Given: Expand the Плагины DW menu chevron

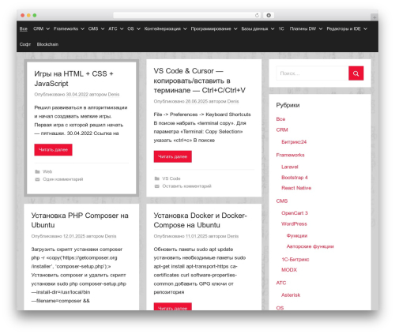Looking at the screenshot, I should (x=321, y=28).
